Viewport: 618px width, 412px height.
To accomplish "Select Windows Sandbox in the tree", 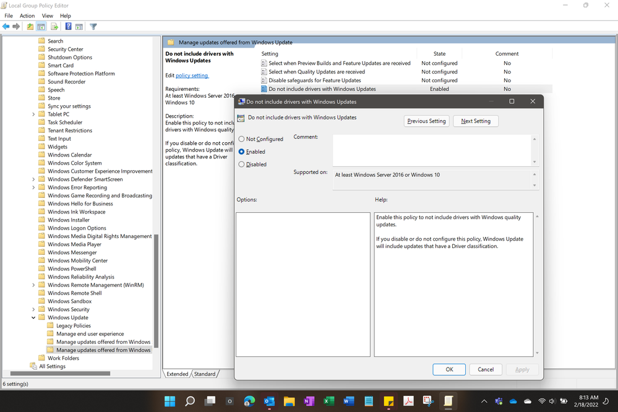I will [x=70, y=301].
